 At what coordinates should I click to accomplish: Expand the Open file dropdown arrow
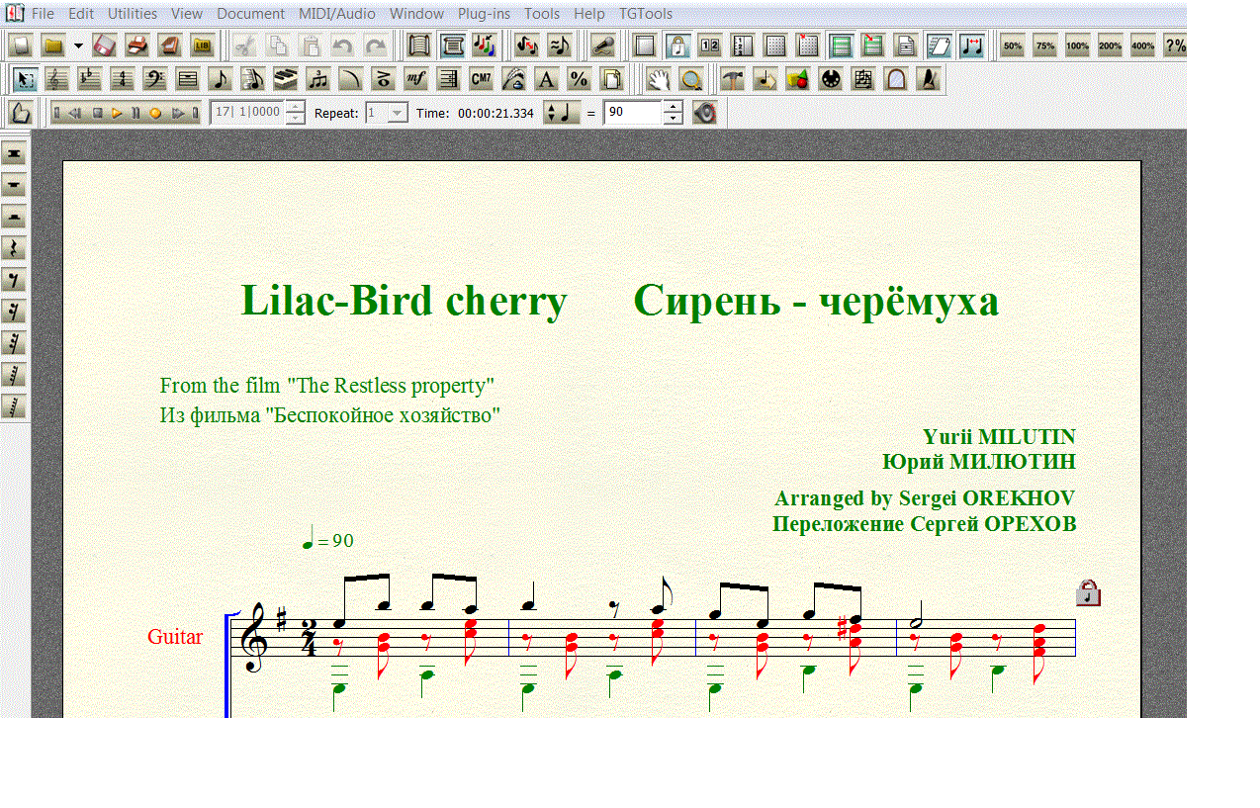[78, 46]
